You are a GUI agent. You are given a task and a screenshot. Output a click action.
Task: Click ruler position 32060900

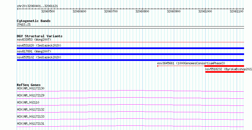click(174, 11)
